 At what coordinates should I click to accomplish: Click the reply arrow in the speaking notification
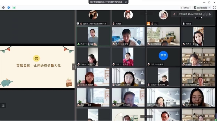(x=210, y=14)
